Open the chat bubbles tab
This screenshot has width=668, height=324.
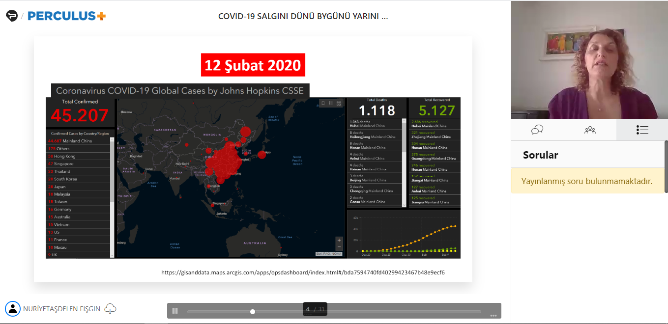pos(537,130)
